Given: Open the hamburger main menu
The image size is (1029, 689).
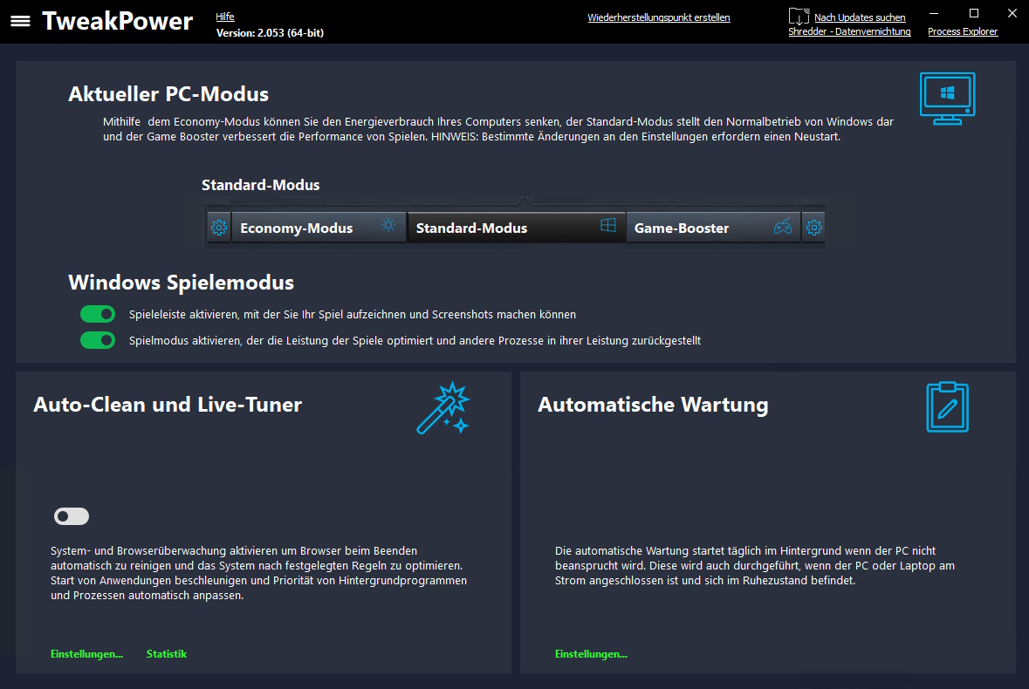Looking at the screenshot, I should click(x=20, y=21).
